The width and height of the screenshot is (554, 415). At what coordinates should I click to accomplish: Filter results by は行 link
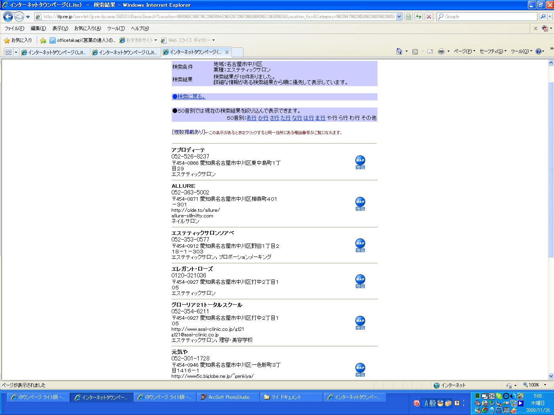pyautogui.click(x=309, y=118)
